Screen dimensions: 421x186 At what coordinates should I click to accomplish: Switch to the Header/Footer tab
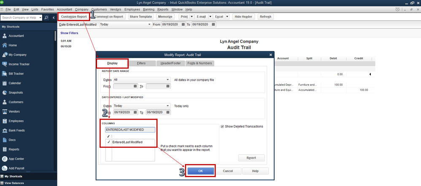[171, 63]
